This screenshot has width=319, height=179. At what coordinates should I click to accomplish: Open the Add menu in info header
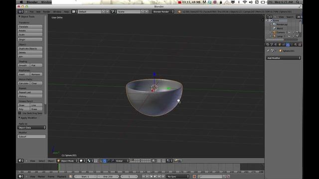38,12
